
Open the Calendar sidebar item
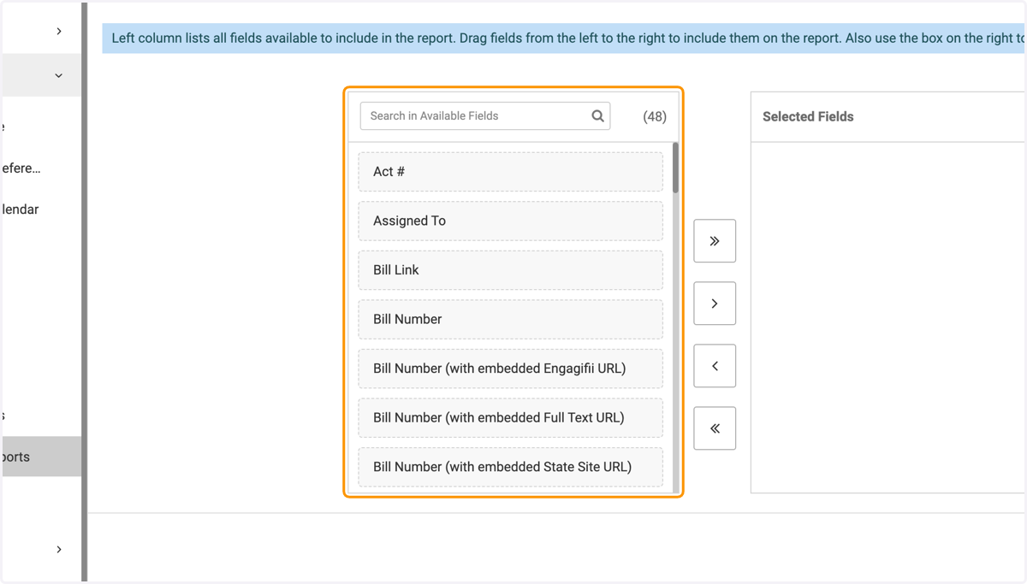[x=21, y=209]
